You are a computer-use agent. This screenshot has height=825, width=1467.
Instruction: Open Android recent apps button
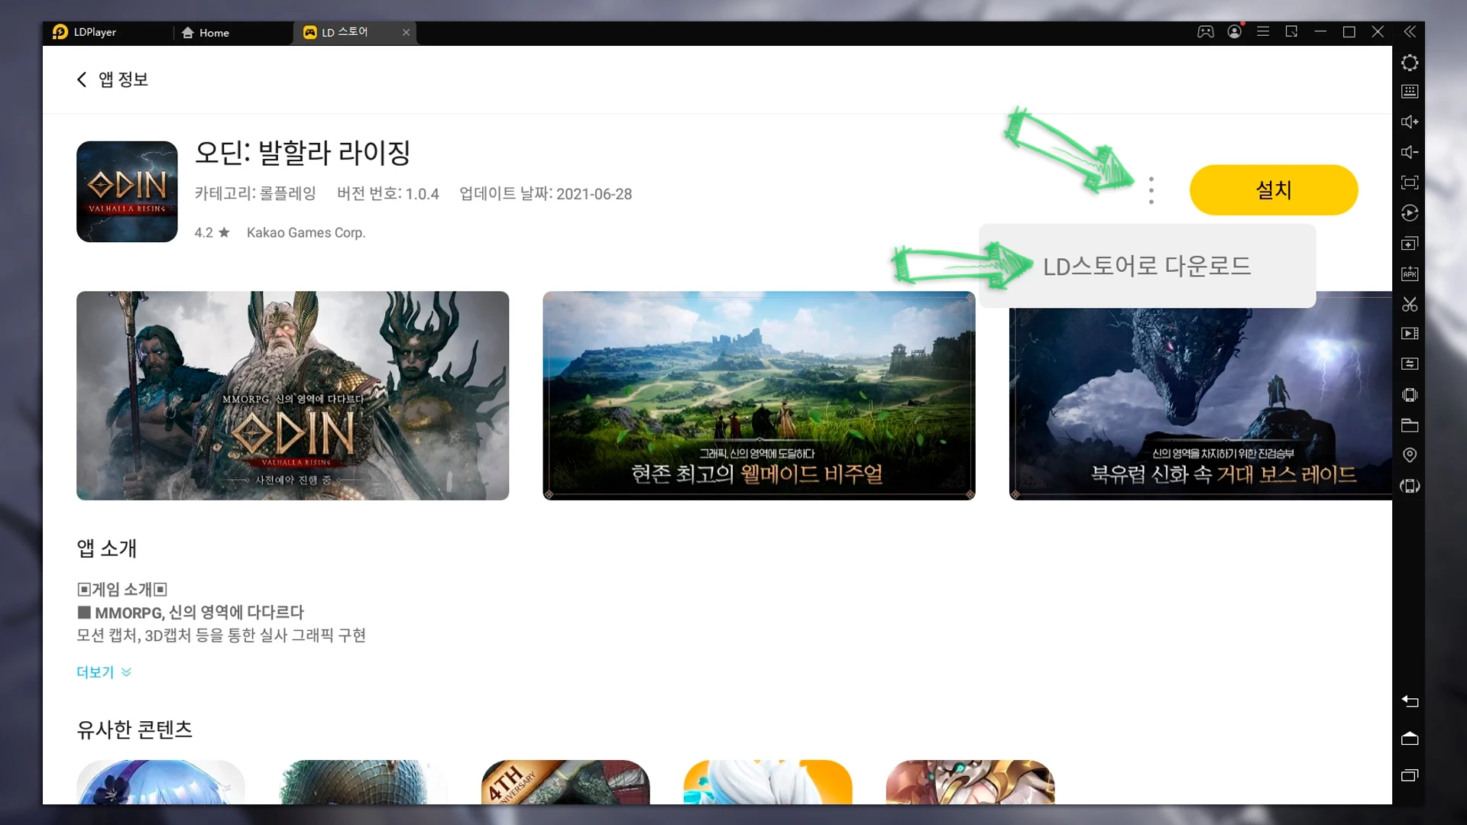(1410, 775)
